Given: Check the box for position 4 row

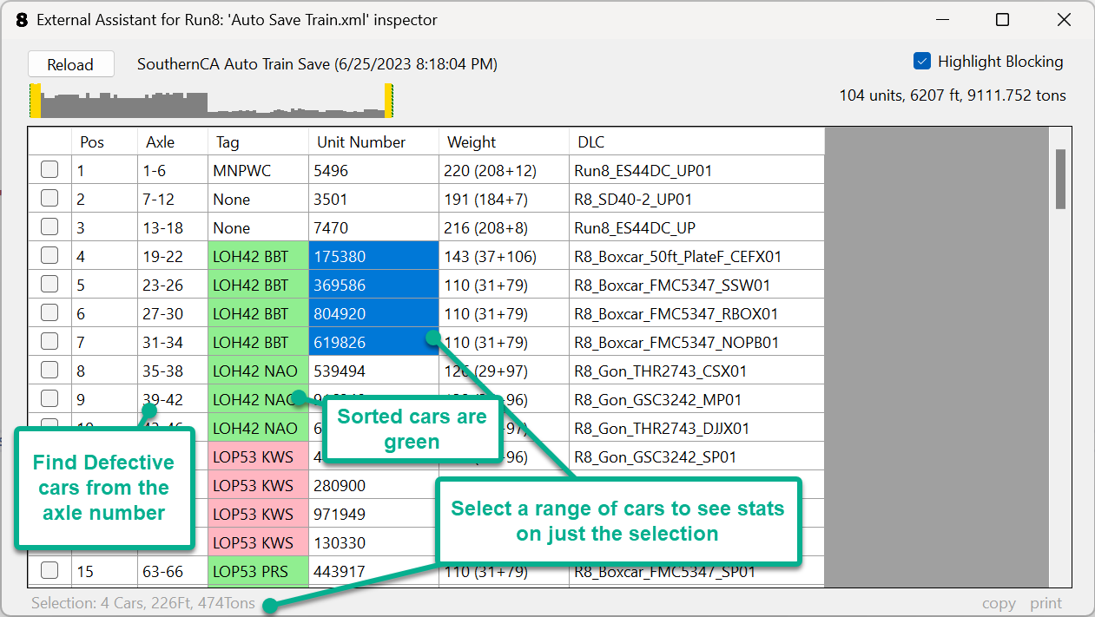Looking at the screenshot, I should click(x=49, y=256).
